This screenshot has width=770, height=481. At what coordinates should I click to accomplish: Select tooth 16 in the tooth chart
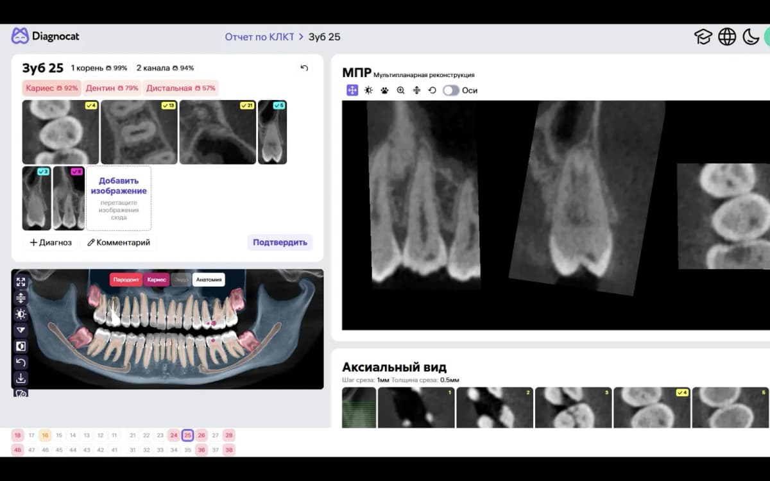pyautogui.click(x=45, y=435)
